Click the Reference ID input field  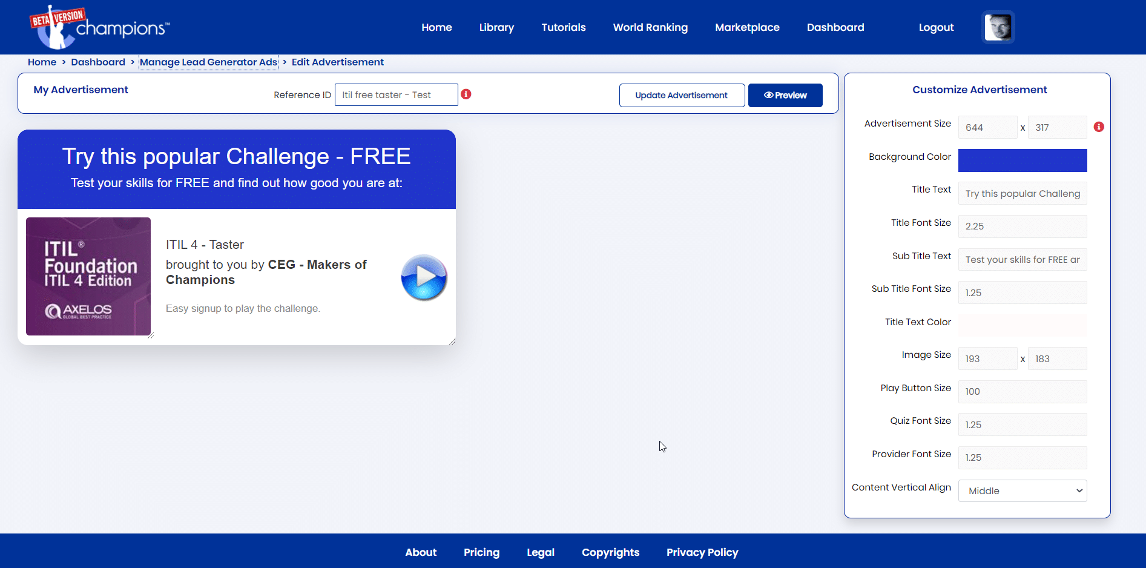397,94
